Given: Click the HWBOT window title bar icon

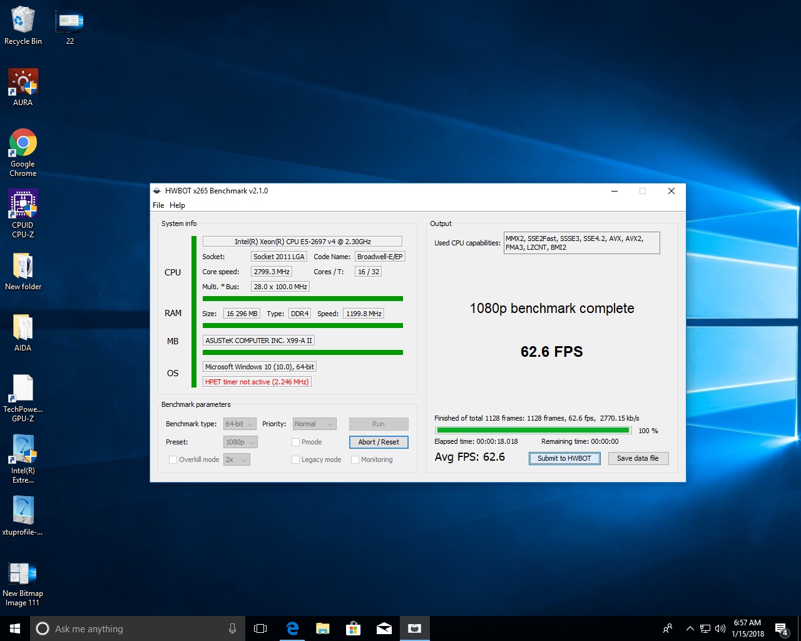Looking at the screenshot, I should [157, 191].
